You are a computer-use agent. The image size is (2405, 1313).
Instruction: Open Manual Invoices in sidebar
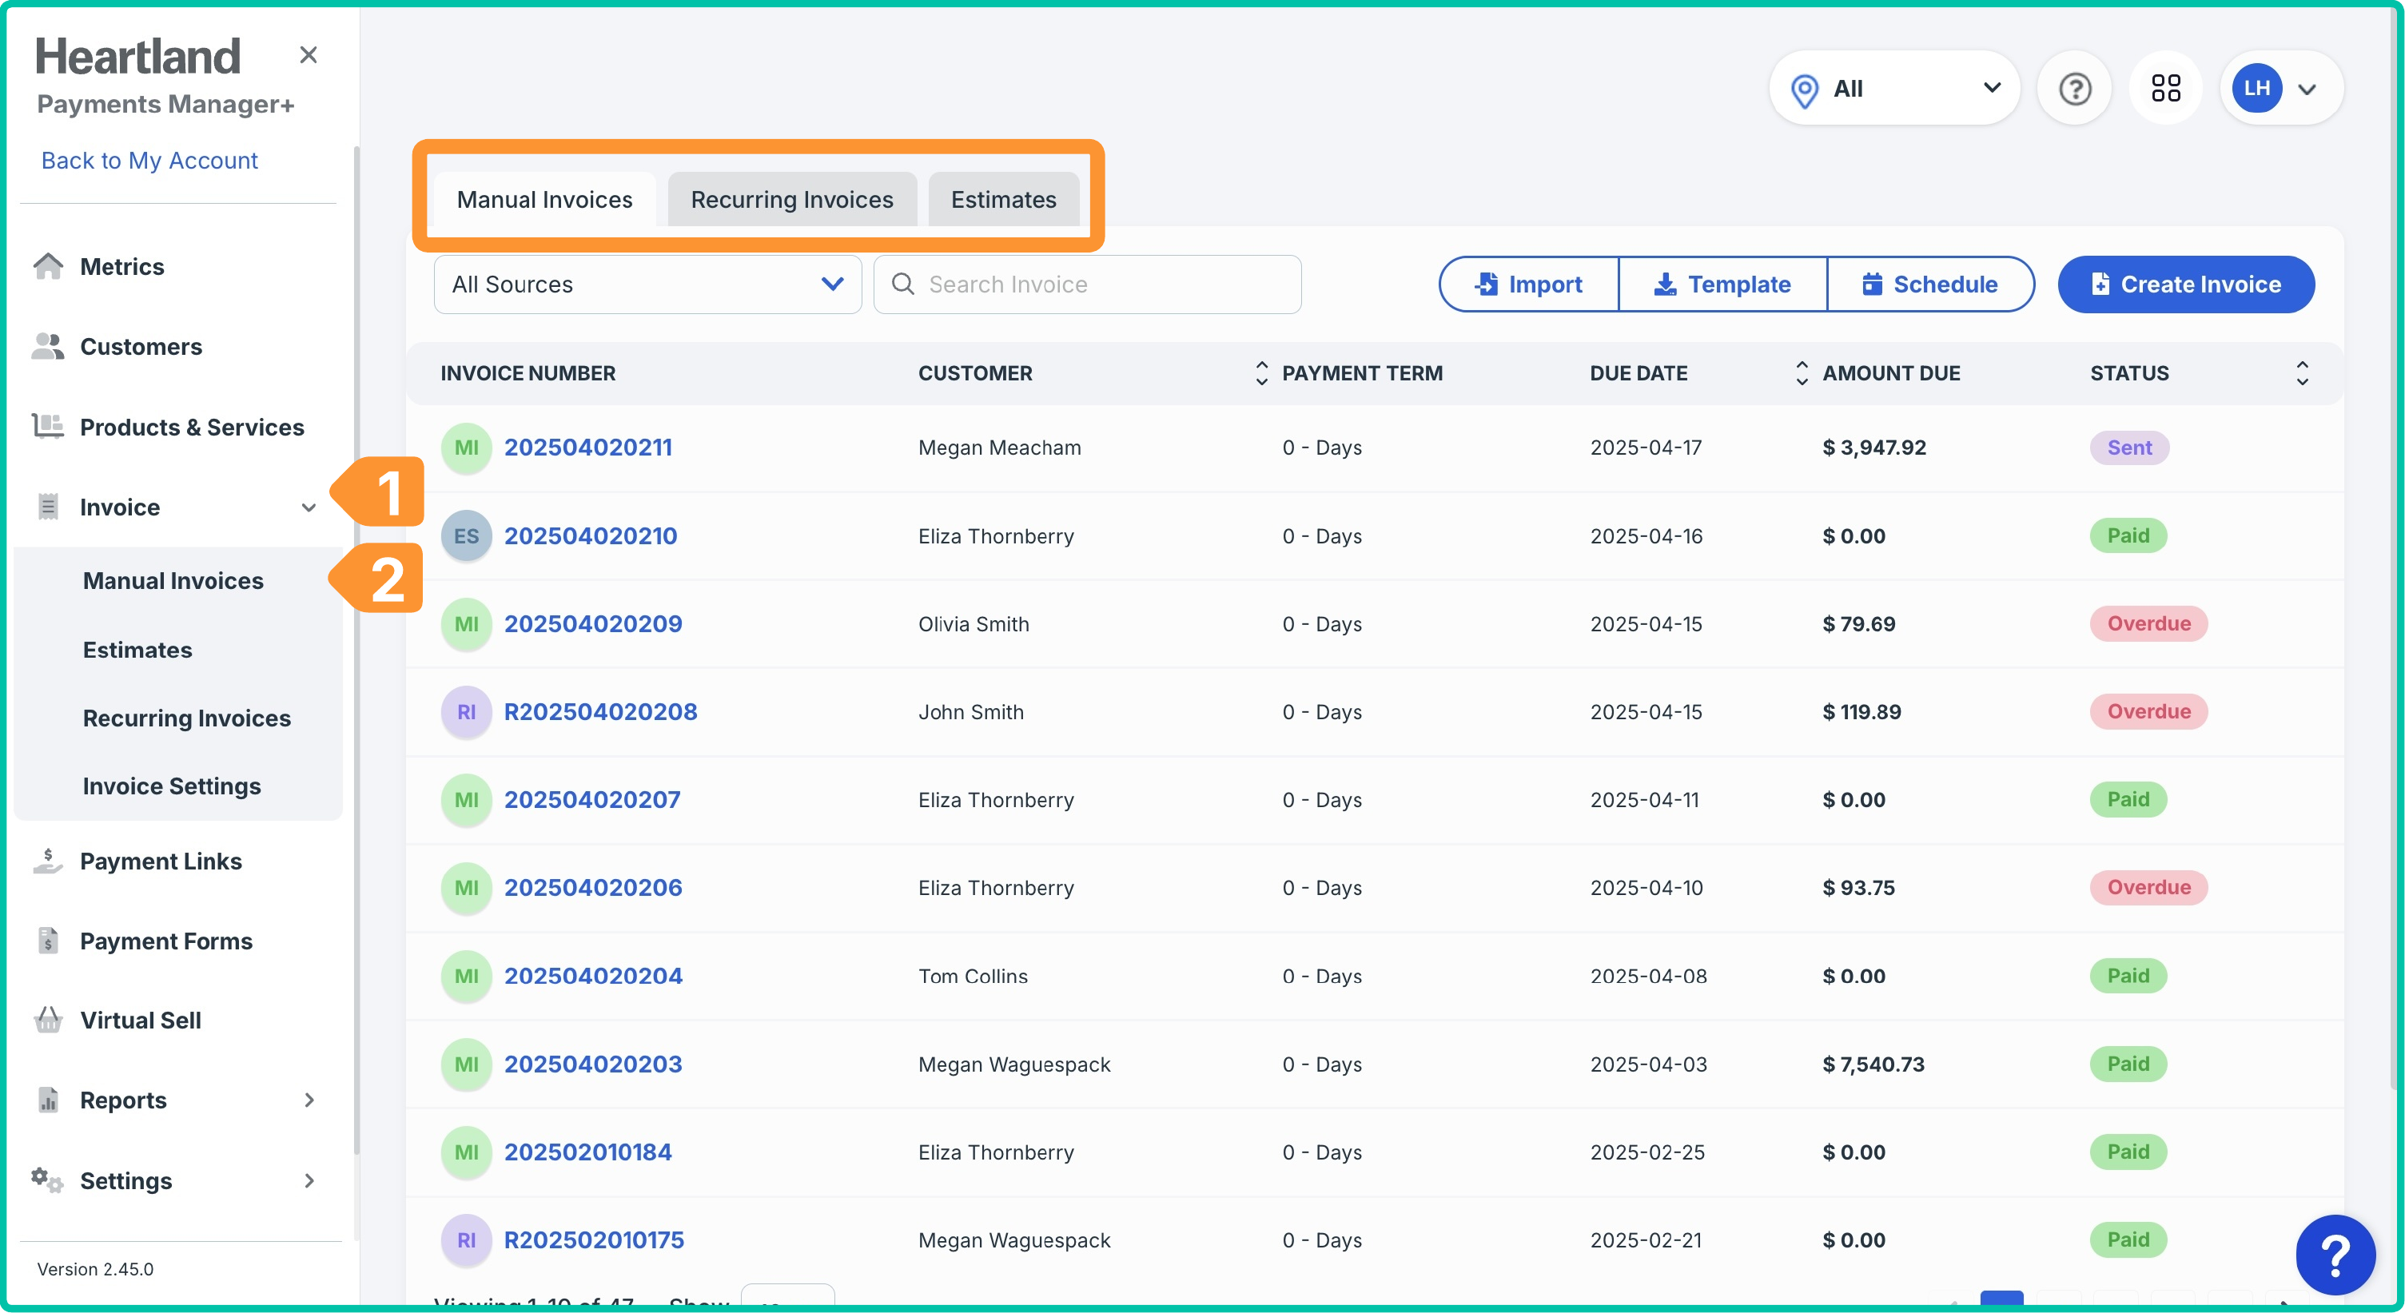point(173,580)
